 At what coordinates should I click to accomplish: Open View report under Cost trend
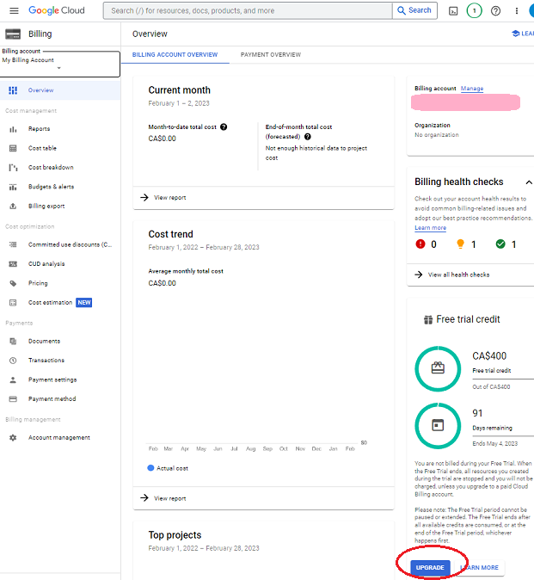[x=169, y=498]
